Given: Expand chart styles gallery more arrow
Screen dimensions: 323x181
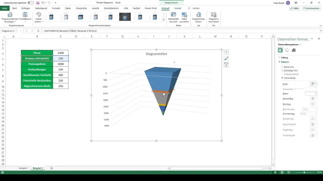Looking at the screenshot, I should [x=164, y=20].
